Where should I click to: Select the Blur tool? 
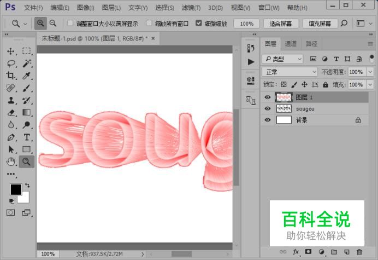pyautogui.click(x=10, y=125)
